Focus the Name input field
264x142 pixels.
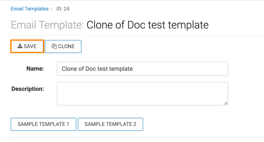click(x=142, y=69)
